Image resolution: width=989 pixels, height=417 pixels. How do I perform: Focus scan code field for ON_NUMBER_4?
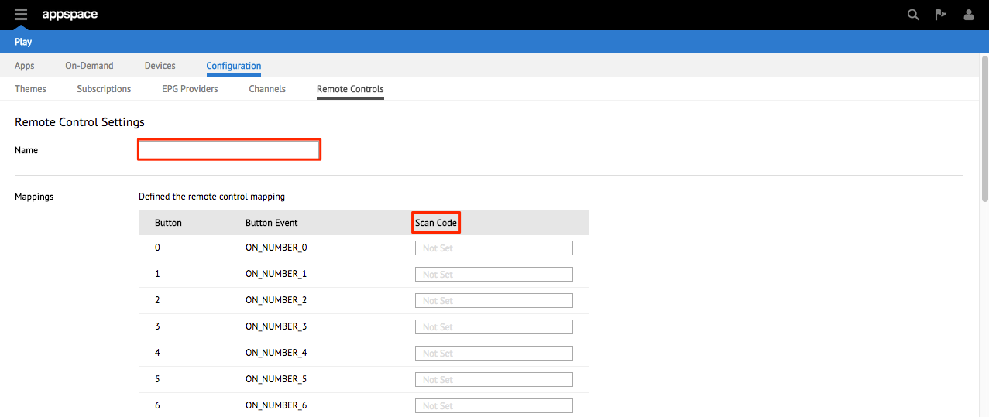[494, 353]
